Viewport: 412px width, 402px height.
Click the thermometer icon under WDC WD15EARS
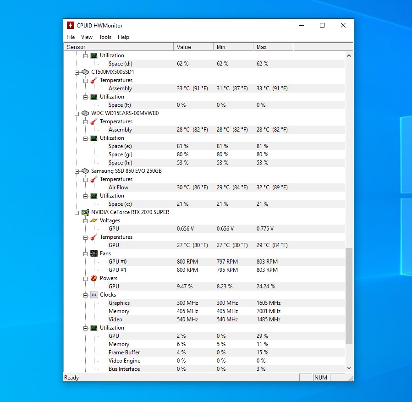click(94, 121)
